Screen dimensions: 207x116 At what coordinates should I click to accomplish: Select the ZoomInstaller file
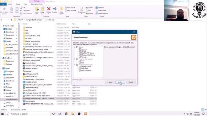pyautogui.click(x=30, y=101)
